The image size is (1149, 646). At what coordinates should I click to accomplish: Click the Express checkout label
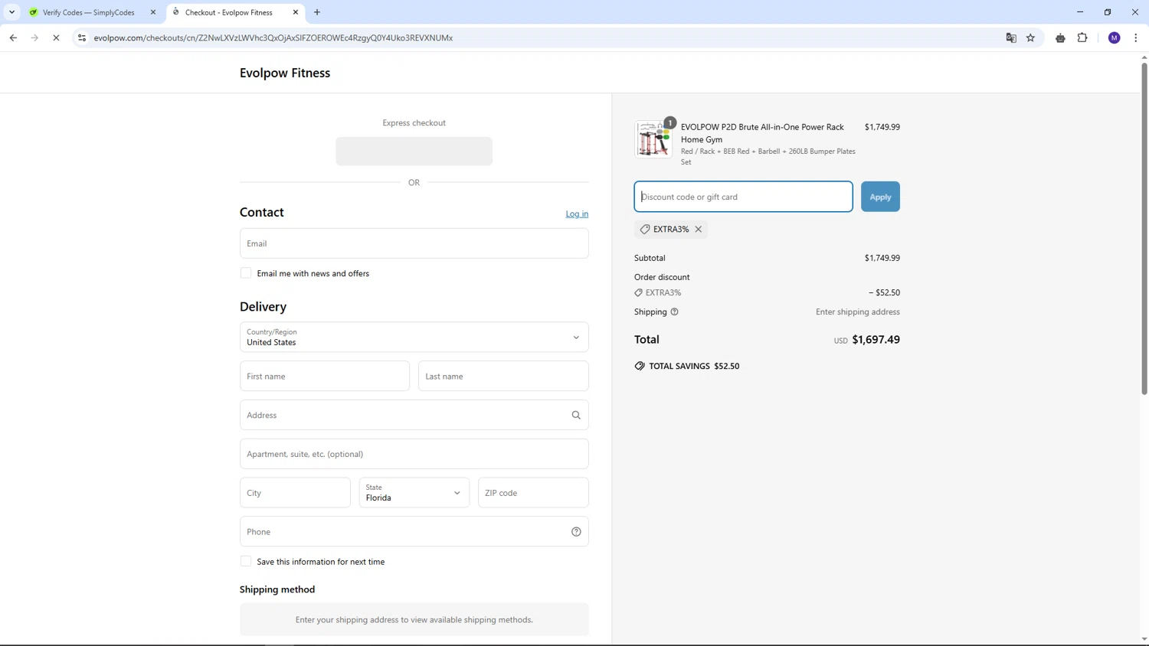pos(414,122)
